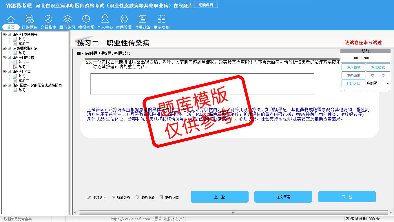Open the 时间设置 gear icon
The width and height of the screenshot is (394, 222).
click(124, 19)
